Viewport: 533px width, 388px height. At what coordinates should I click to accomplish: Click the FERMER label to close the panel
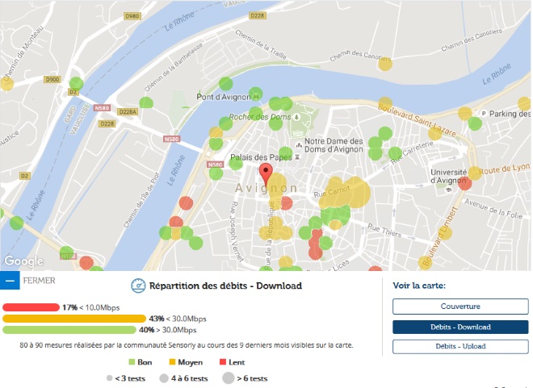40,282
